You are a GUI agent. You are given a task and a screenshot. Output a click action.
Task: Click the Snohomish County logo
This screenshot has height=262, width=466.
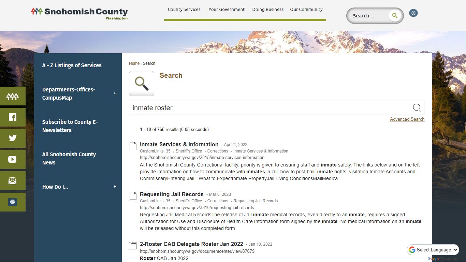[79, 14]
